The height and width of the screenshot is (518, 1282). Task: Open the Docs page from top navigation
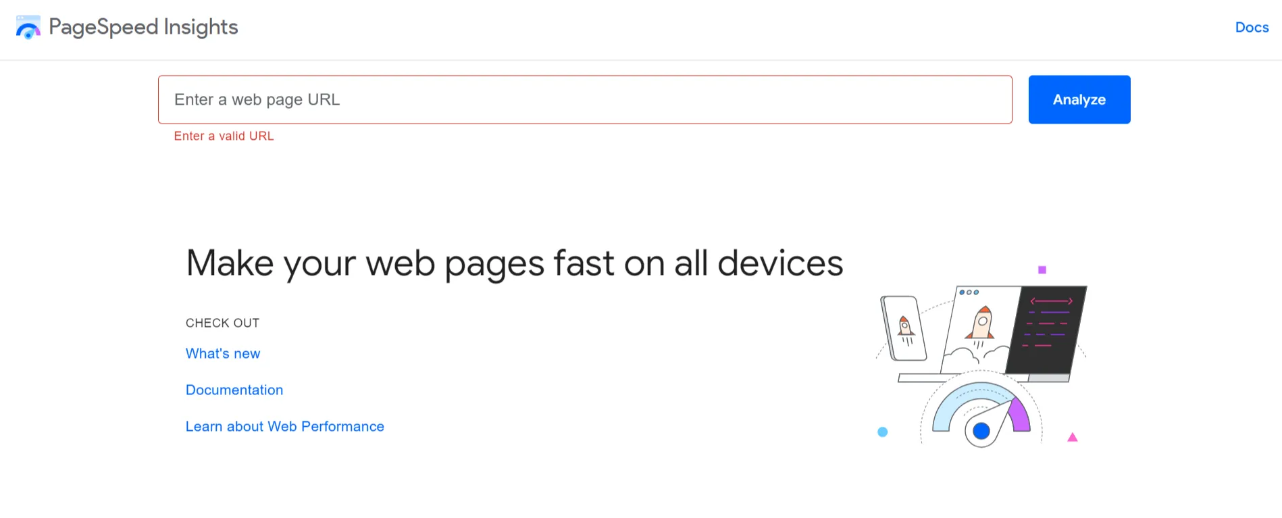coord(1252,28)
